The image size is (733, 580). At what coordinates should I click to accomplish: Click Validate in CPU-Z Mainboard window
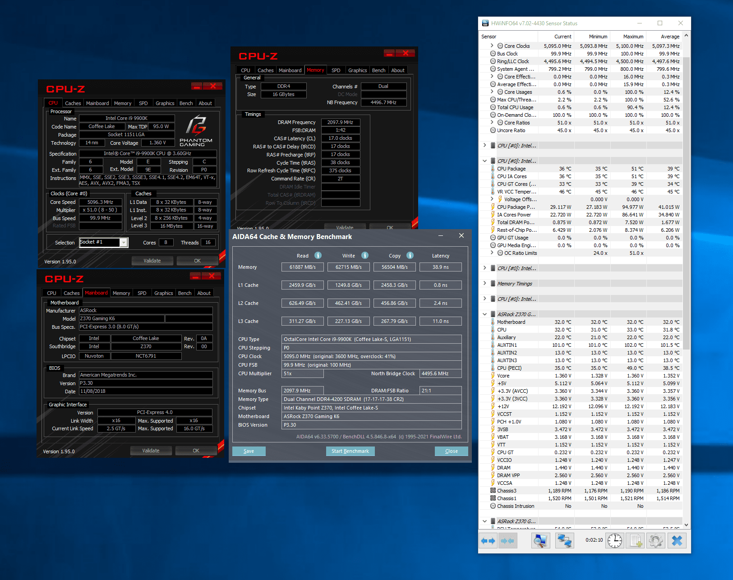[151, 451]
